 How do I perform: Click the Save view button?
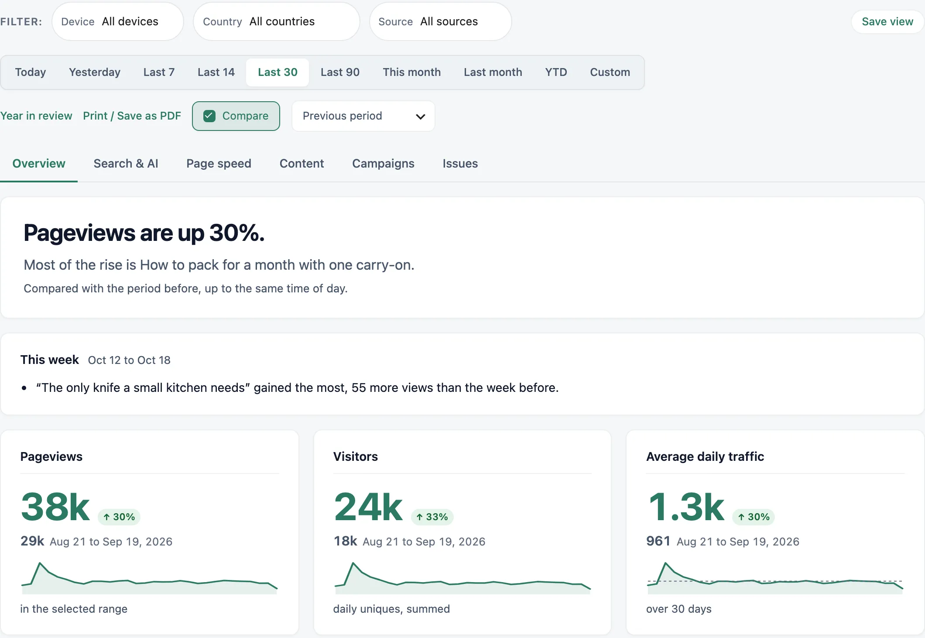pyautogui.click(x=887, y=21)
